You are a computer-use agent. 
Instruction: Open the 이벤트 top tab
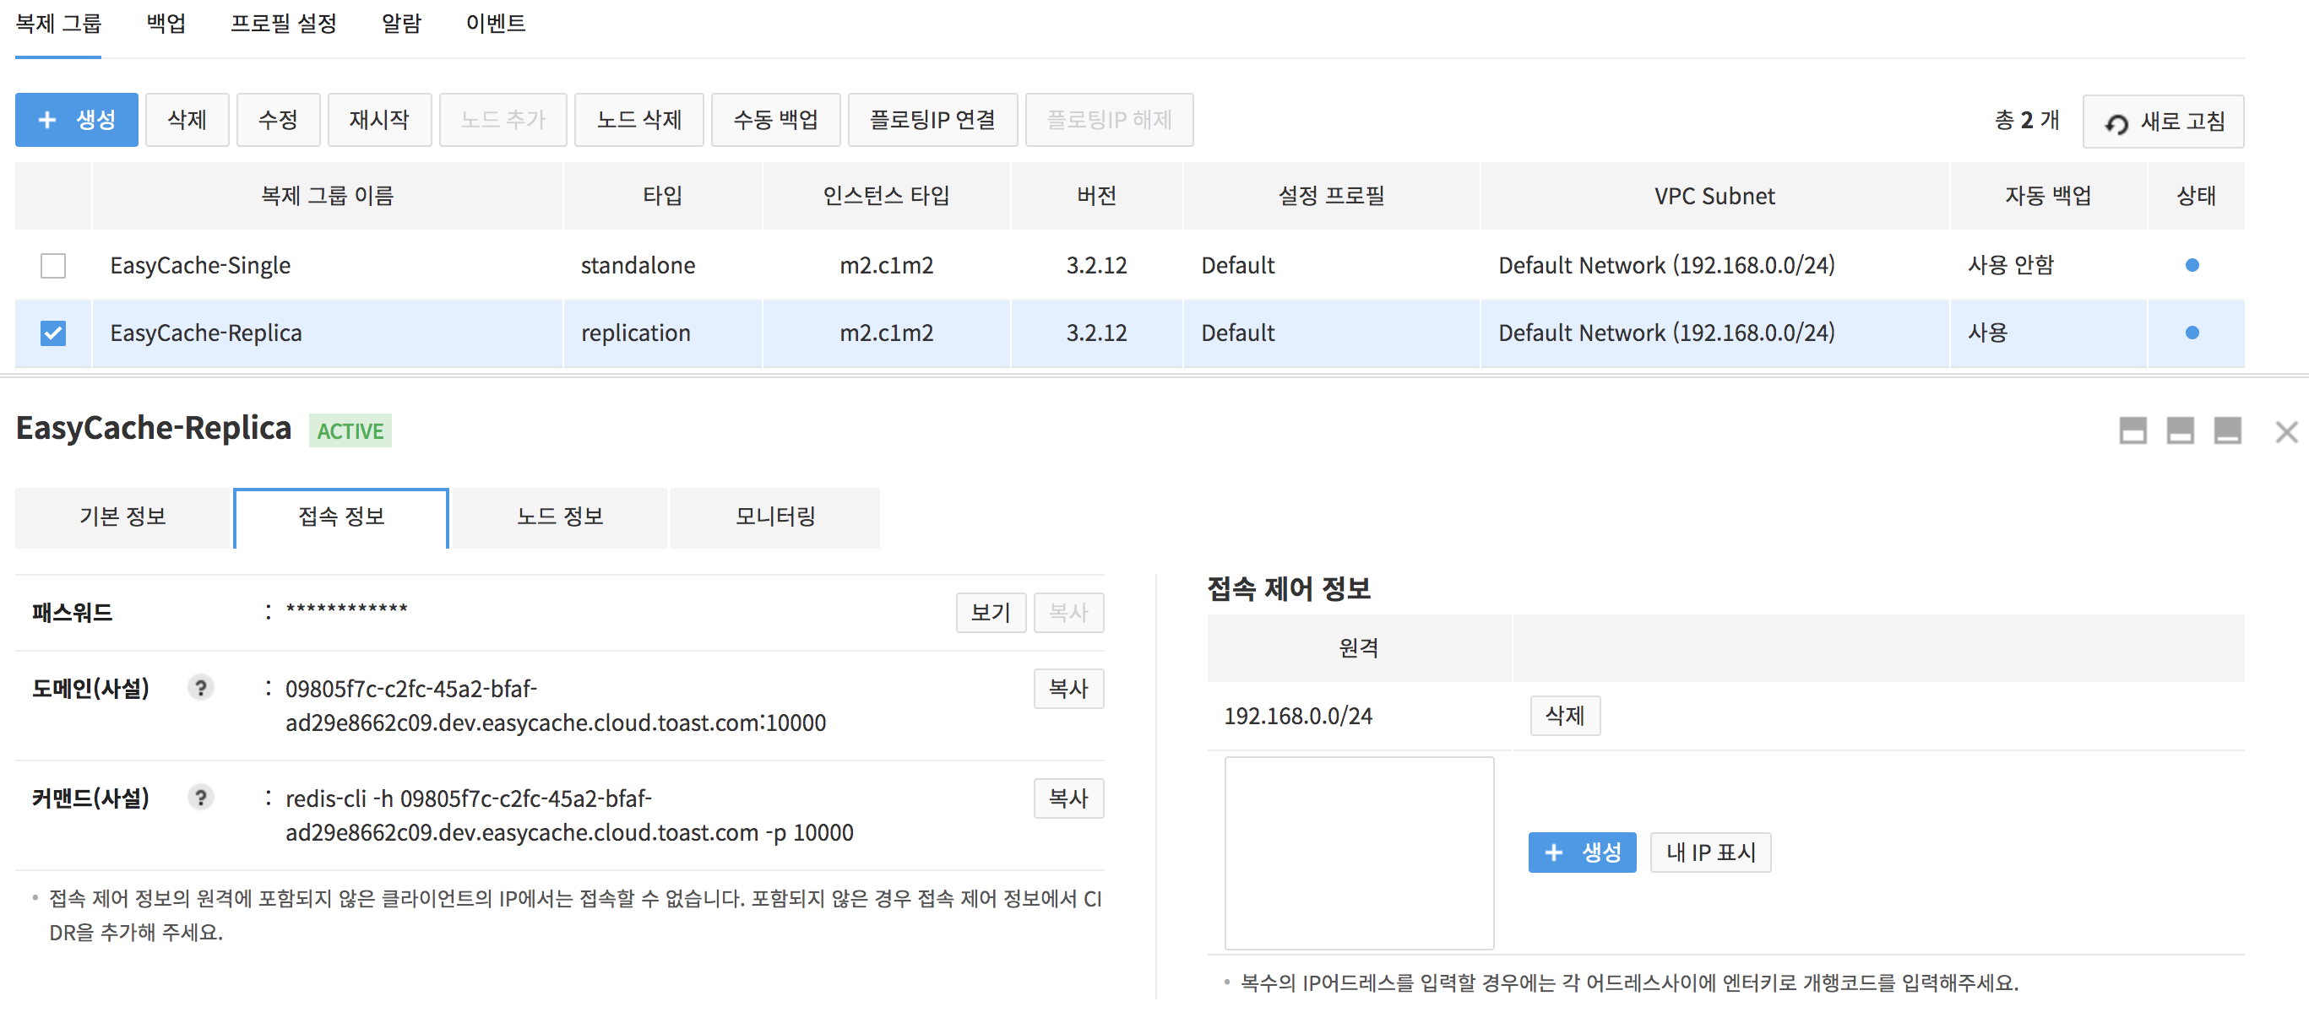click(496, 24)
